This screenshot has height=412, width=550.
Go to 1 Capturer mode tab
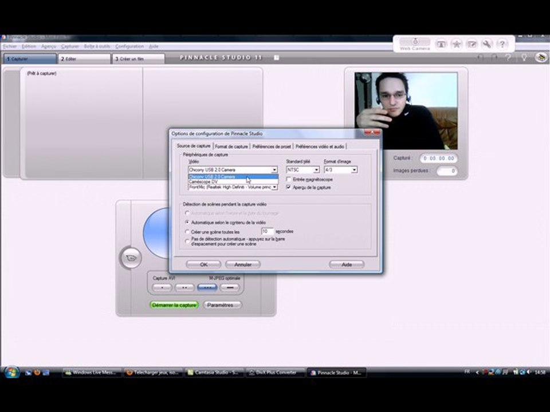point(30,58)
